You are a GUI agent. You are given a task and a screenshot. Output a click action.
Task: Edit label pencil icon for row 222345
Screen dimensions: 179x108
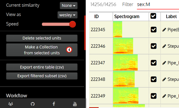pos(164,30)
